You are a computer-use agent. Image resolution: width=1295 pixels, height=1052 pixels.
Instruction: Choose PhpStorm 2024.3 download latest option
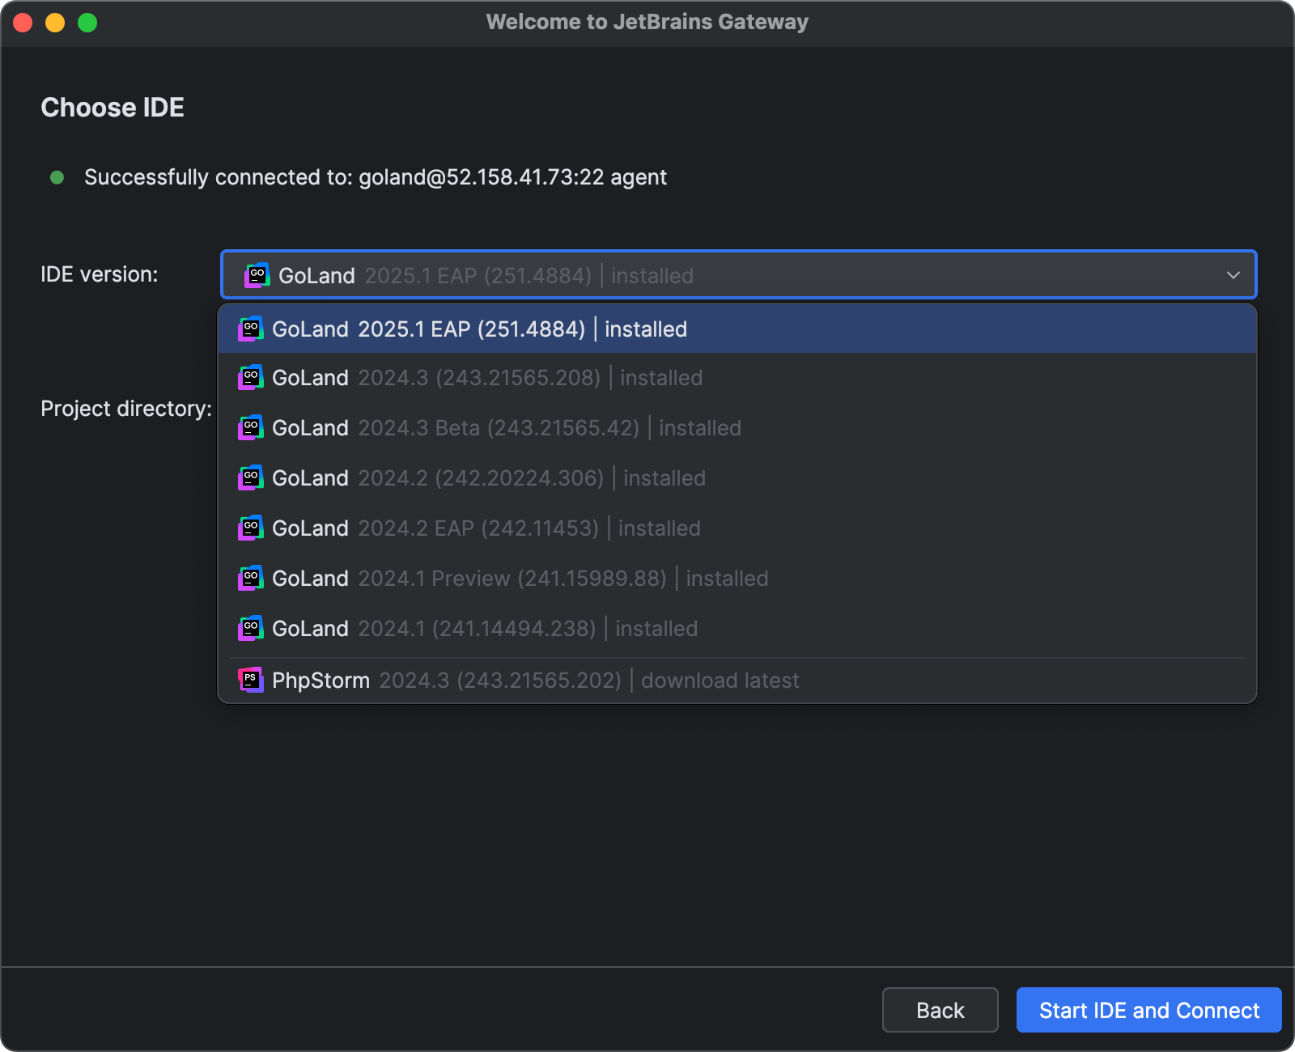[x=518, y=680]
